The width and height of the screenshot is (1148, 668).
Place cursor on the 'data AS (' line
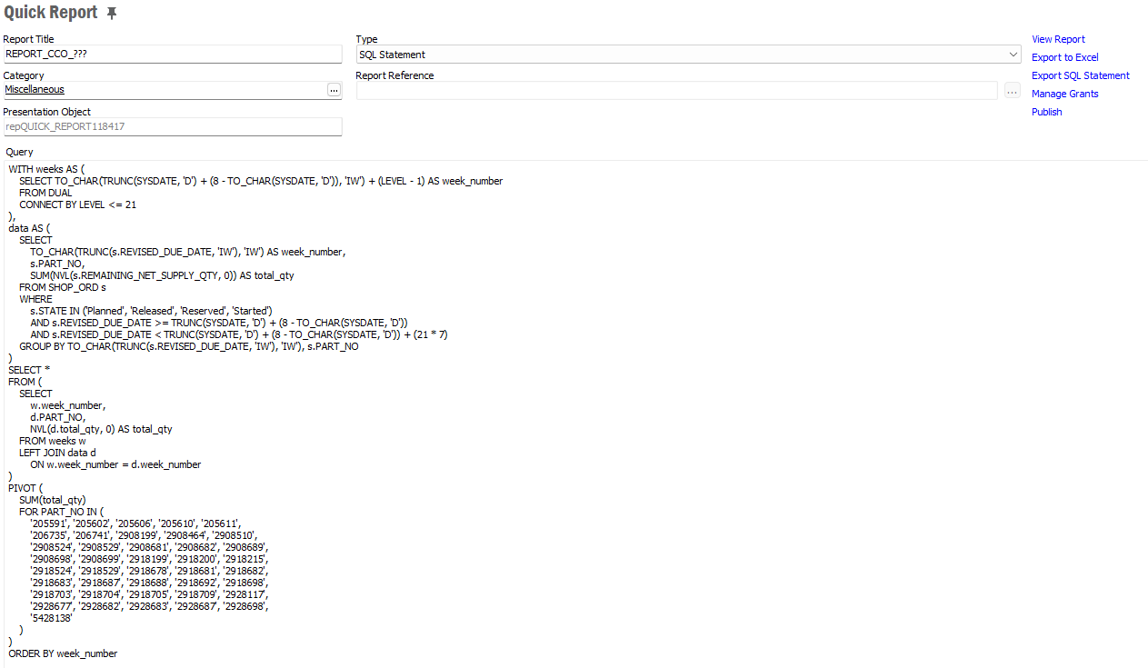tap(29, 228)
